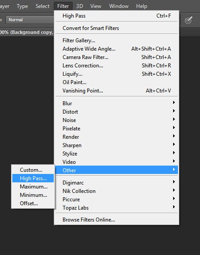200x255 pixels.
Task: Select Maximum filter in Other submenu
Action: 33,187
